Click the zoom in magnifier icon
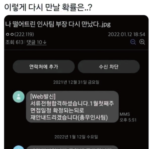The image size is (153, 149). 142,42
